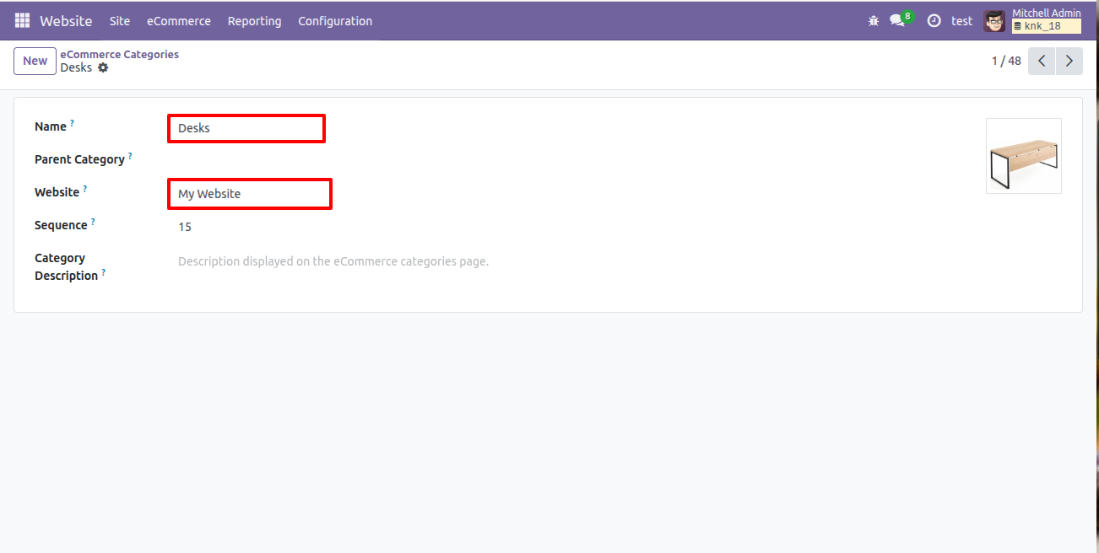Screen dimensions: 1099x553
Task: Click help tooltip next to Name
Action: coord(72,123)
